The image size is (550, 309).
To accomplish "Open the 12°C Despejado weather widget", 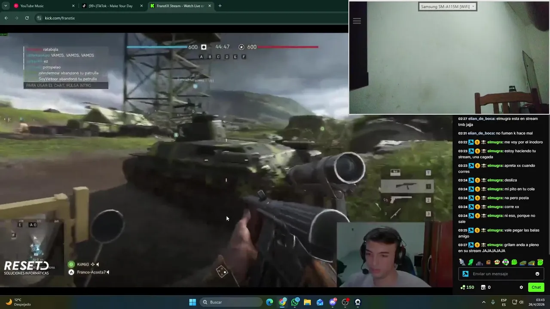I will click(x=18, y=302).
